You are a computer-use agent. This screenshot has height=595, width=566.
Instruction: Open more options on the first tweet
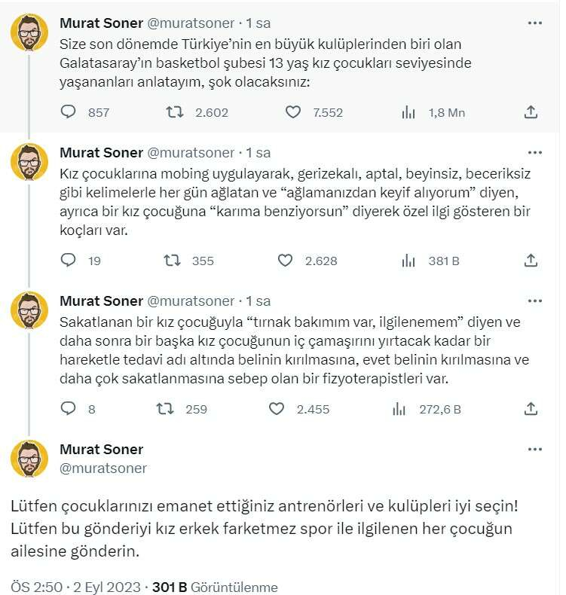(x=534, y=23)
